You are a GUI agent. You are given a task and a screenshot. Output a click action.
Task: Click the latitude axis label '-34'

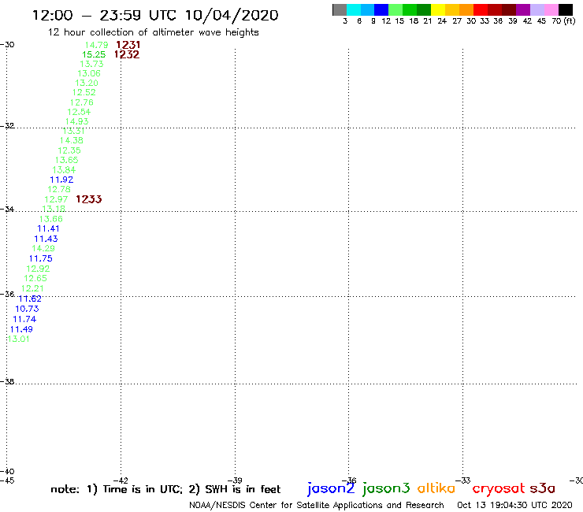pos(7,209)
